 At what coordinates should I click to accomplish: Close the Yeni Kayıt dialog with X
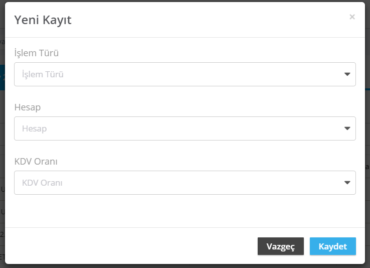(352, 17)
